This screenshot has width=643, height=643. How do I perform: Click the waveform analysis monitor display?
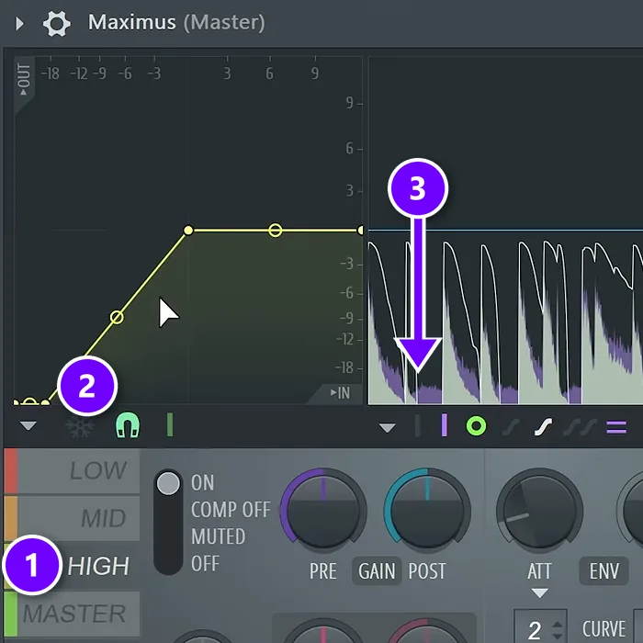click(x=505, y=231)
